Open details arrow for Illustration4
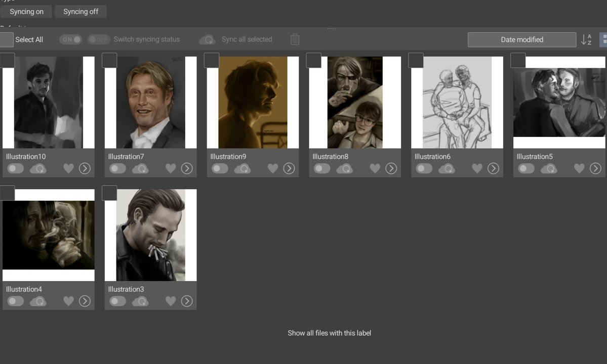The image size is (607, 364). click(85, 301)
